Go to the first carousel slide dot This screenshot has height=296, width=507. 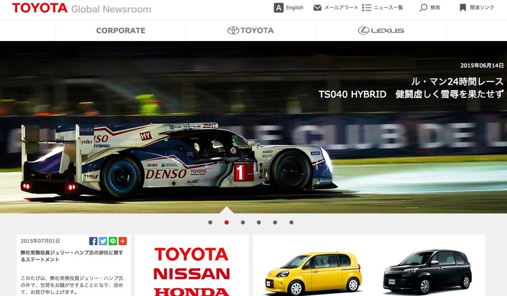tap(211, 222)
